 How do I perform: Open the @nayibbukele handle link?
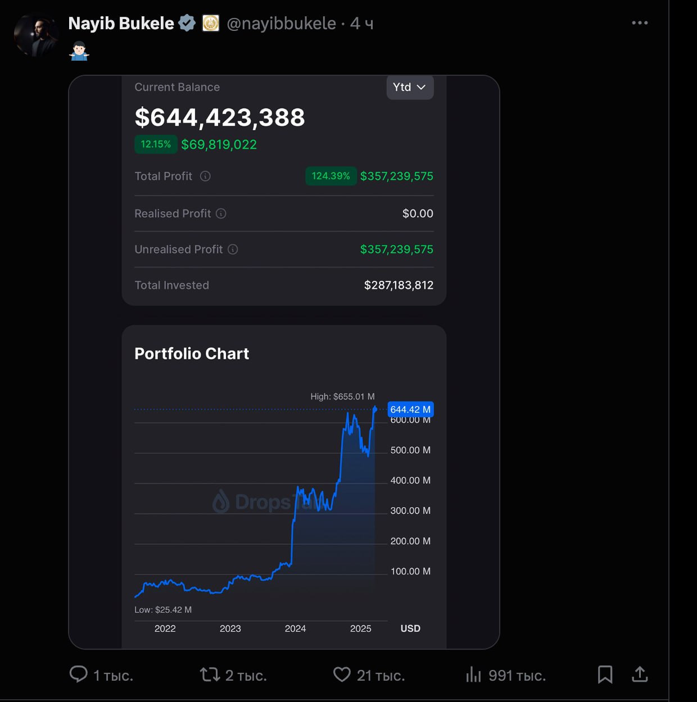(281, 23)
